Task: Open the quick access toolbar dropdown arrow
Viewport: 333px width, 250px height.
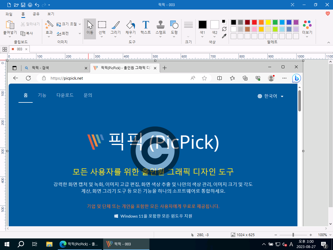Action: pos(49,5)
